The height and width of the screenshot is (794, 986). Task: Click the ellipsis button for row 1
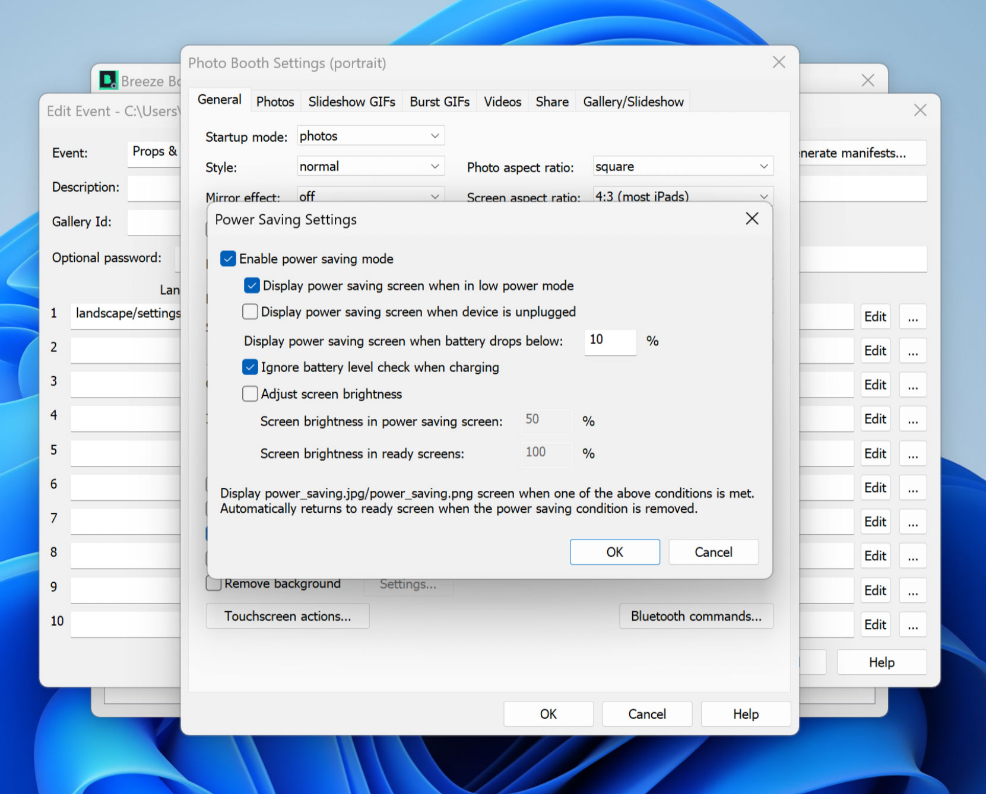tap(912, 317)
